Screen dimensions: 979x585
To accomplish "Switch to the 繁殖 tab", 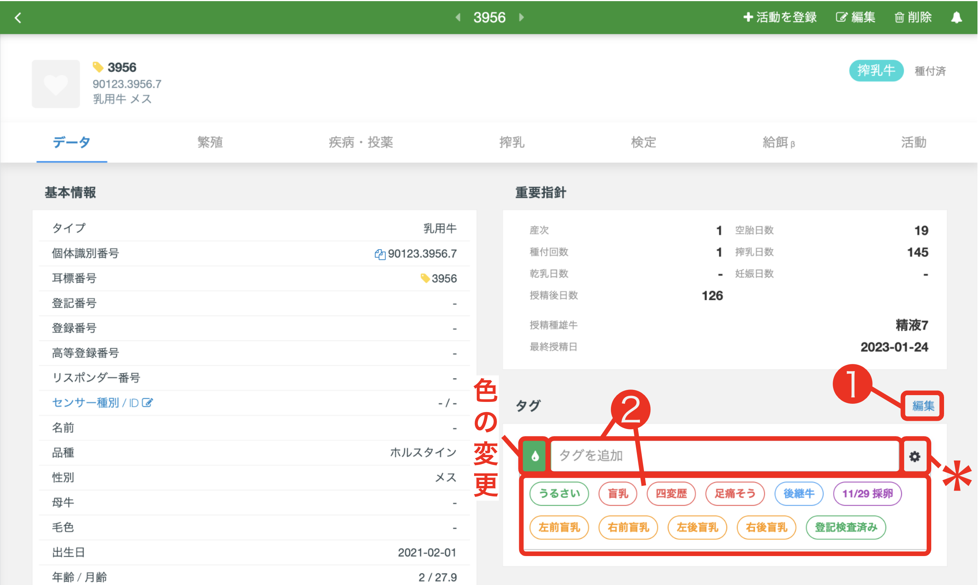I will (210, 142).
